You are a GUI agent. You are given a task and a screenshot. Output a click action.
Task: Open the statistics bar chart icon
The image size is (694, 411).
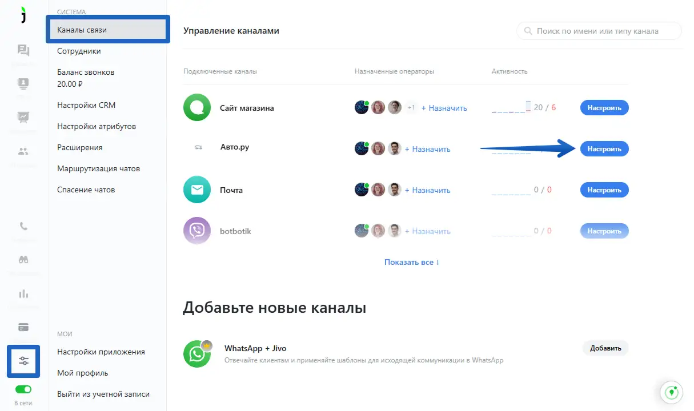pyautogui.click(x=23, y=294)
